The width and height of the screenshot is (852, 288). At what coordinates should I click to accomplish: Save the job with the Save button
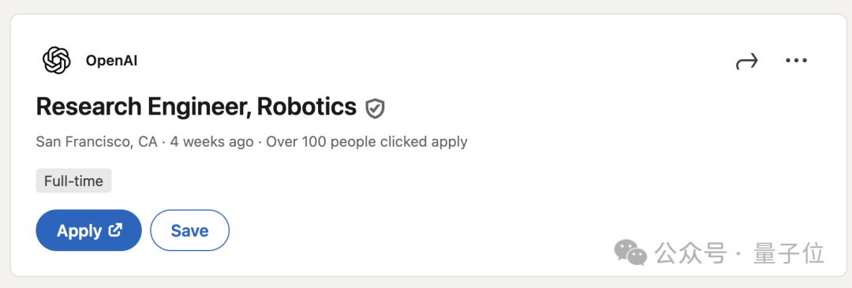(x=189, y=230)
